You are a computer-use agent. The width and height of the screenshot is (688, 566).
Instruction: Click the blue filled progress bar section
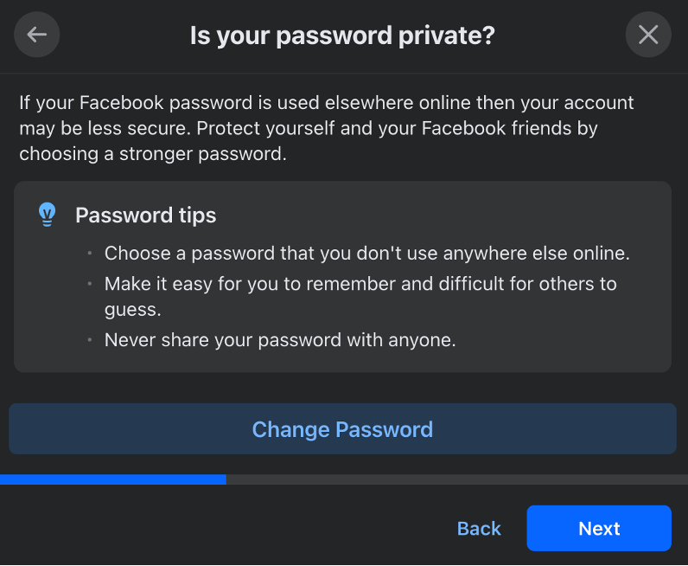coord(113,479)
